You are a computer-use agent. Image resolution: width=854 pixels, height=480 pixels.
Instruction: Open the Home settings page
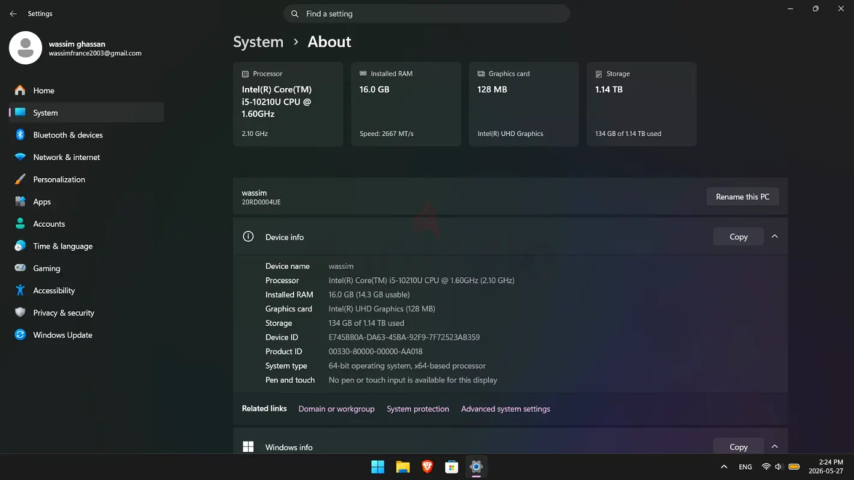coord(86,91)
